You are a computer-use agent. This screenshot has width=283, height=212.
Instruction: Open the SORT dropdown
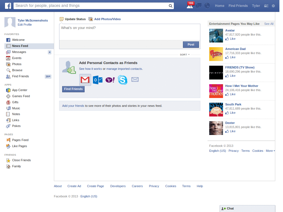(x=185, y=55)
